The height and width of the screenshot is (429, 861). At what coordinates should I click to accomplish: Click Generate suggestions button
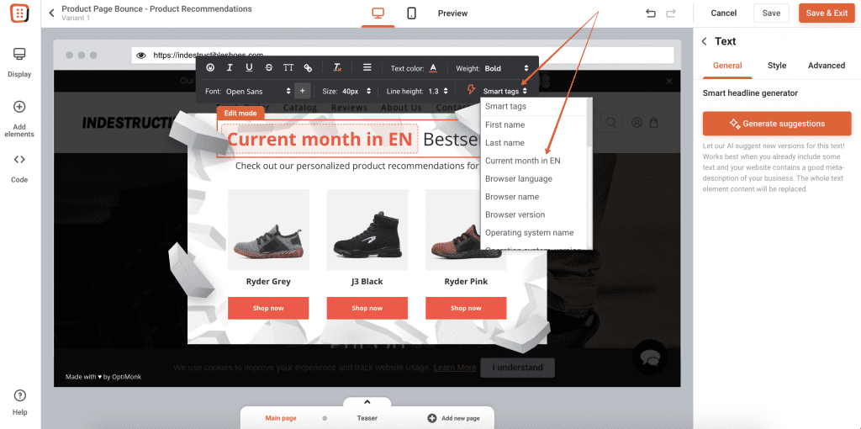click(777, 124)
